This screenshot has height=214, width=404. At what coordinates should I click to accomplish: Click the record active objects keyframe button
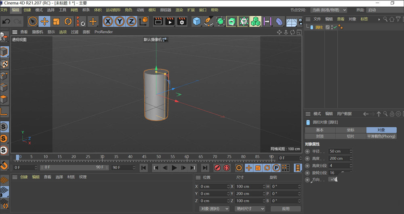pos(217,168)
